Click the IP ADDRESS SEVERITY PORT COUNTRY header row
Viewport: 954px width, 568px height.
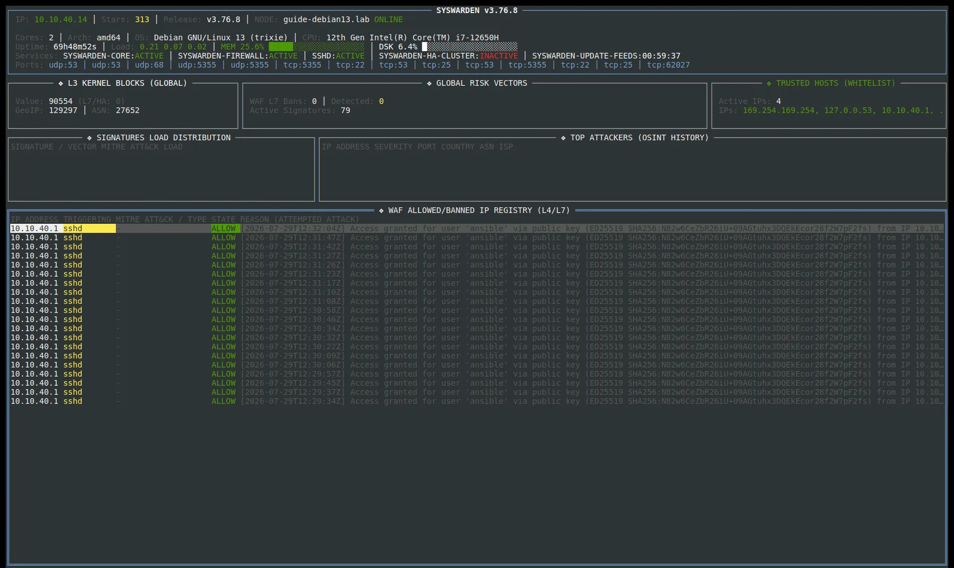(417, 147)
